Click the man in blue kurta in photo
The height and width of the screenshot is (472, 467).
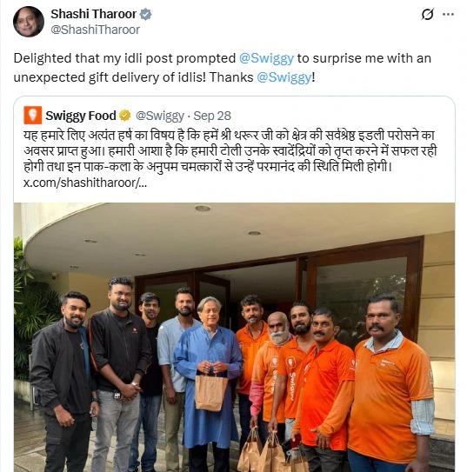click(x=209, y=382)
